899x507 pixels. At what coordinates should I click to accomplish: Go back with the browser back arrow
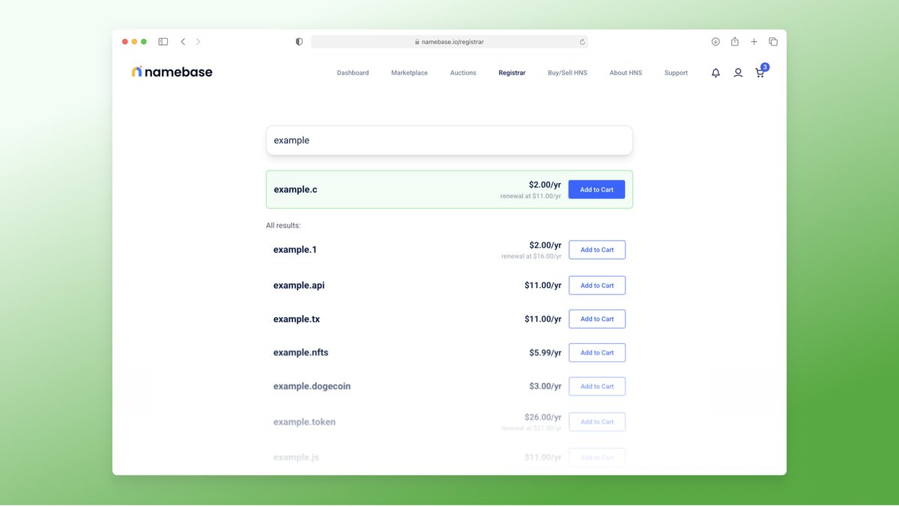tap(183, 42)
